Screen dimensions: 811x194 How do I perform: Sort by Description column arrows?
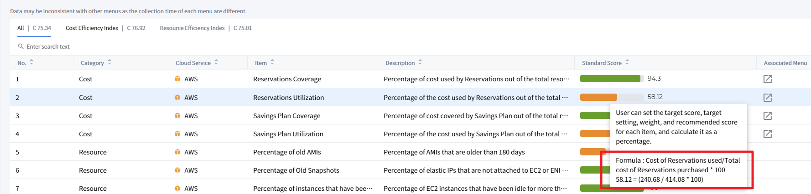coord(420,62)
